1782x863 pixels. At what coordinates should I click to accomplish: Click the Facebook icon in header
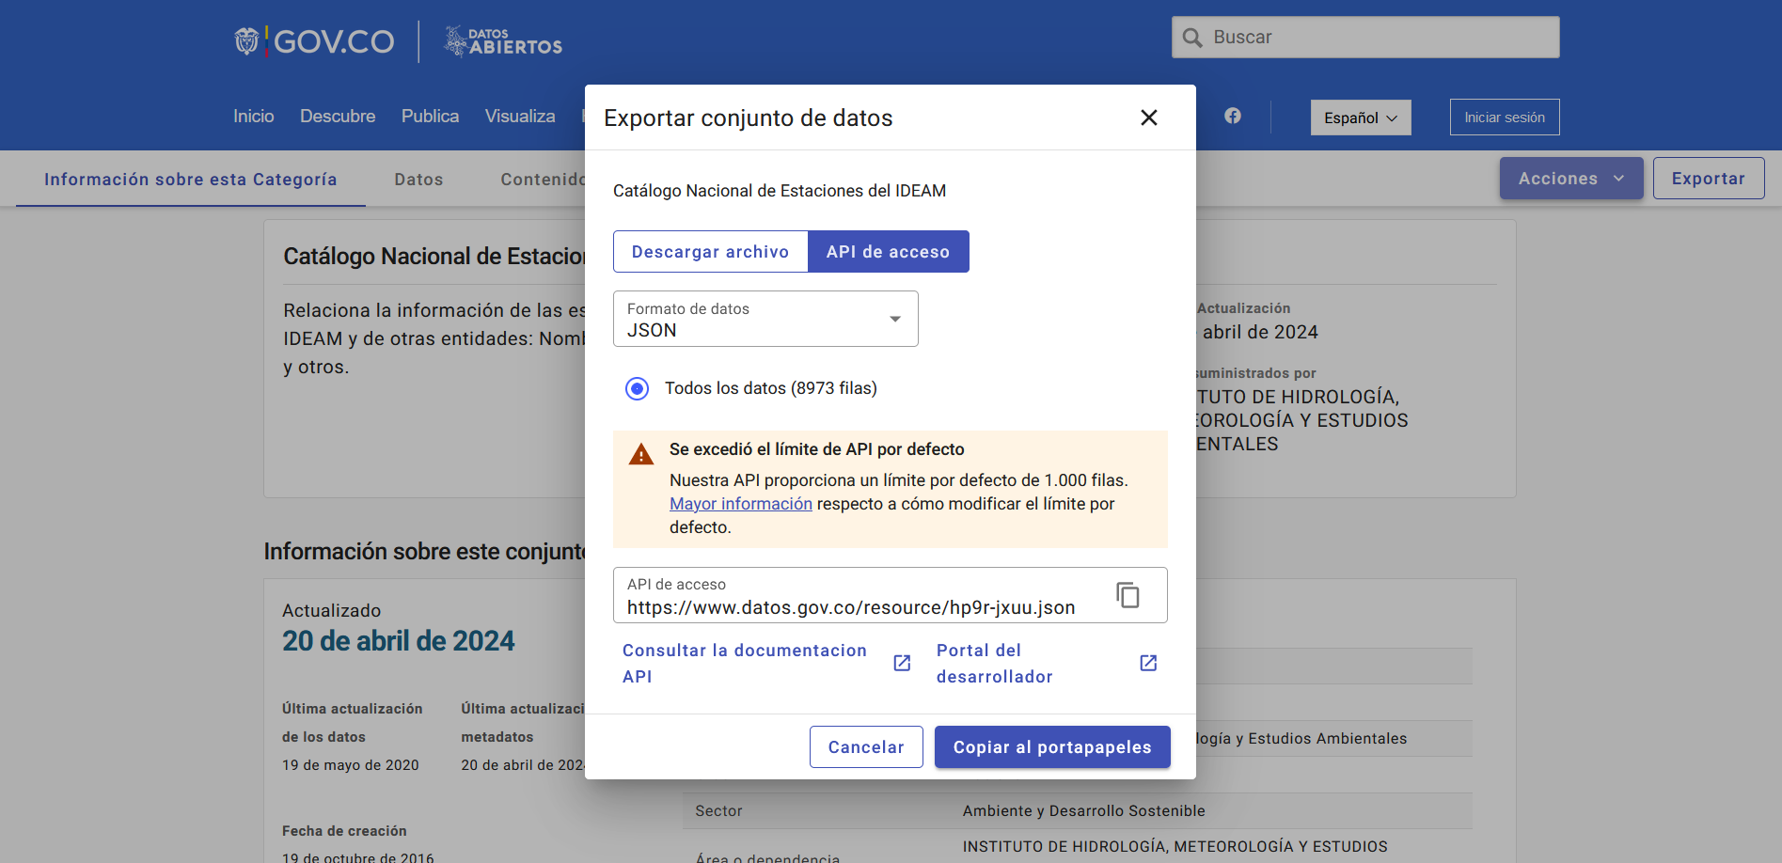pyautogui.click(x=1232, y=116)
